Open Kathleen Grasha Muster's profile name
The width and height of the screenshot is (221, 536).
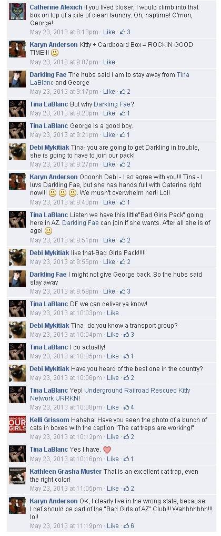[65, 471]
